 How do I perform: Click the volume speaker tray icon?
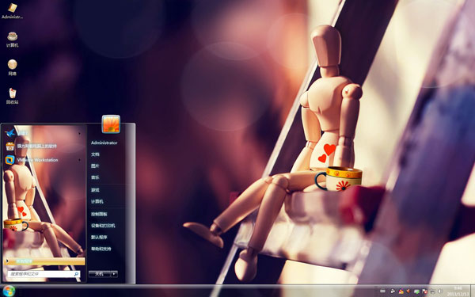click(x=440, y=291)
